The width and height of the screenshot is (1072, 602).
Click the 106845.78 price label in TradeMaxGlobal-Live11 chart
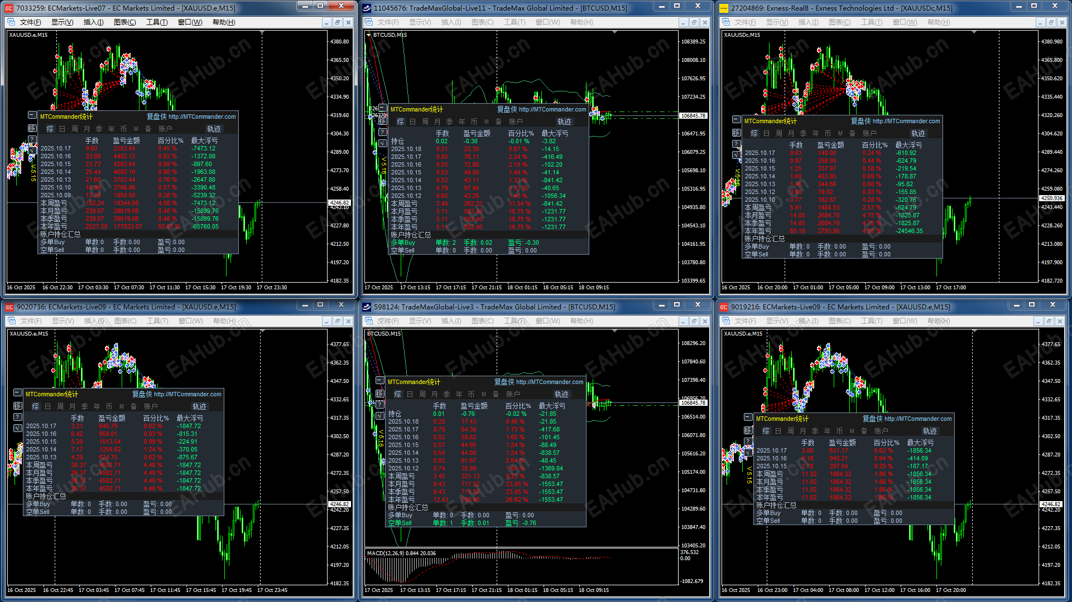(x=693, y=116)
